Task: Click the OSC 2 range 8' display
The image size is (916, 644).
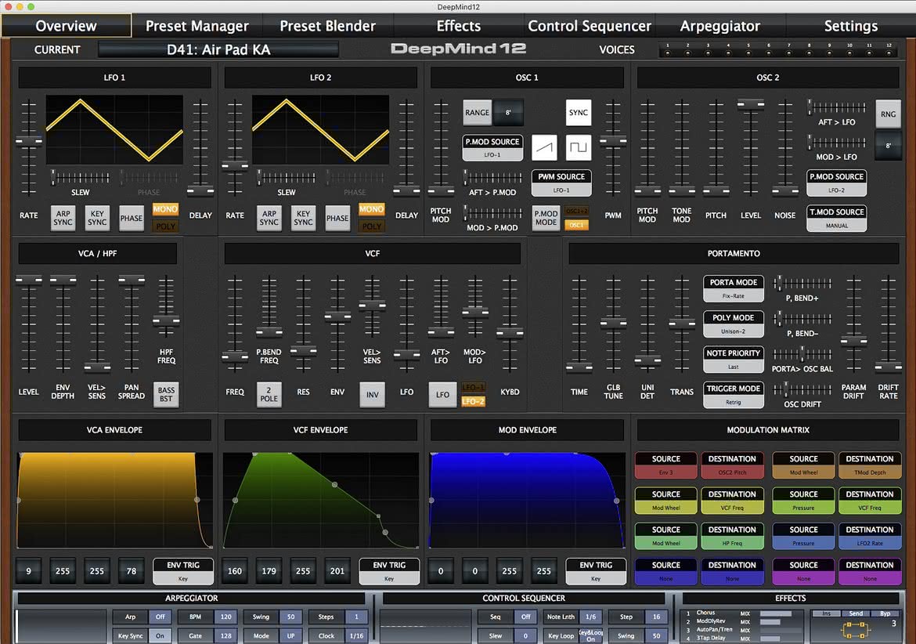Action: (888, 146)
